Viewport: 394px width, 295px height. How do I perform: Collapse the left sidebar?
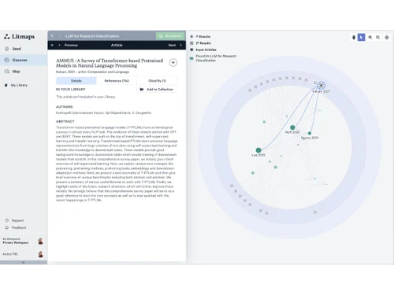[x=24, y=262]
